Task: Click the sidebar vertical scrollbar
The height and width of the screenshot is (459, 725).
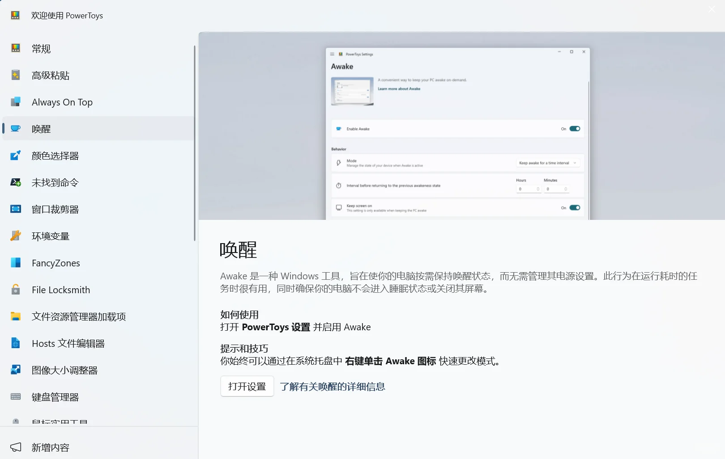Action: 195,143
